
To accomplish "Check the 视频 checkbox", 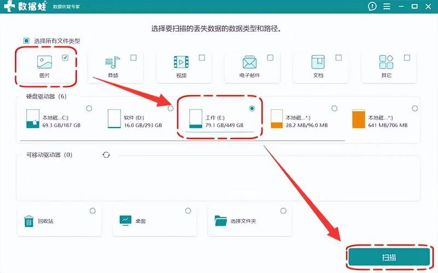I will (202, 58).
